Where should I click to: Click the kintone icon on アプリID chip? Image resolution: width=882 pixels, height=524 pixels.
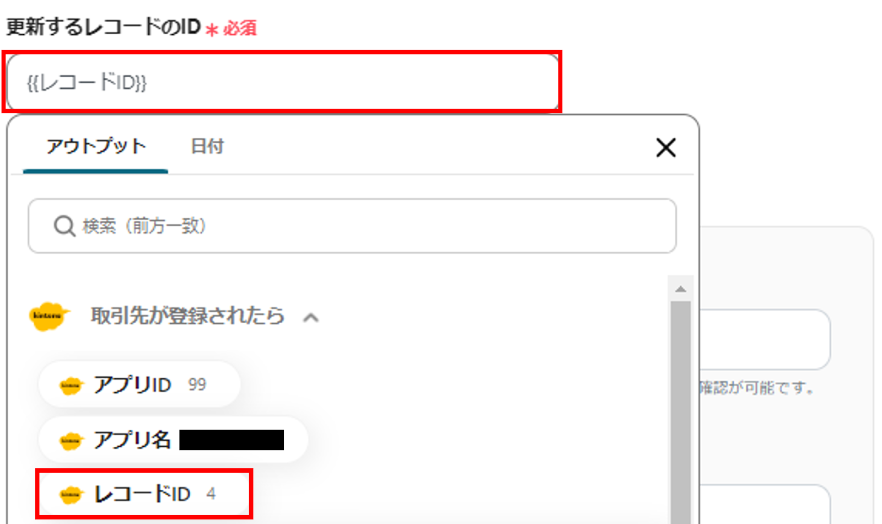pyautogui.click(x=71, y=385)
